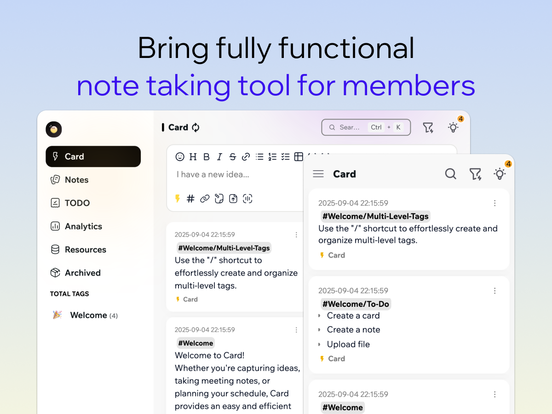Click the 'TOTAL TAGS' heading in the sidebar
The height and width of the screenshot is (414, 552).
pos(69,294)
